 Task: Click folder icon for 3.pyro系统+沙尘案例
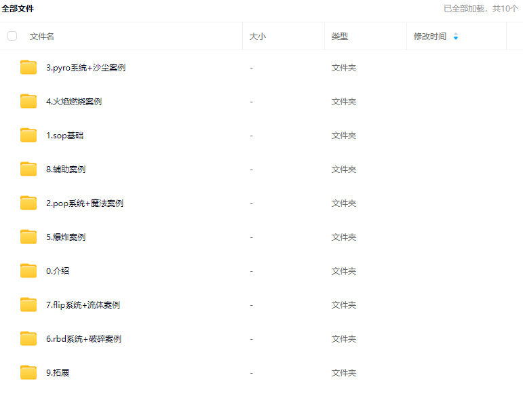coord(28,67)
